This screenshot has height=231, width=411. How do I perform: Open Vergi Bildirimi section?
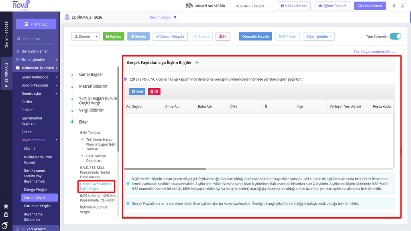tap(92, 110)
